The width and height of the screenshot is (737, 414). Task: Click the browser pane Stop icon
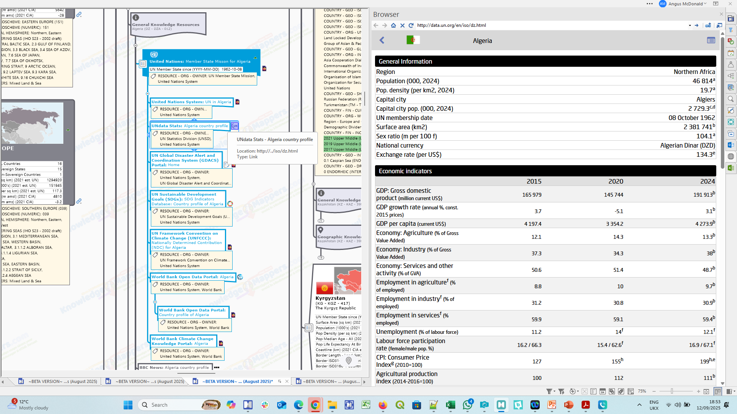click(x=402, y=25)
